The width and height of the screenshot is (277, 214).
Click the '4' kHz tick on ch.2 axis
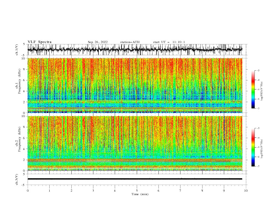25,149
